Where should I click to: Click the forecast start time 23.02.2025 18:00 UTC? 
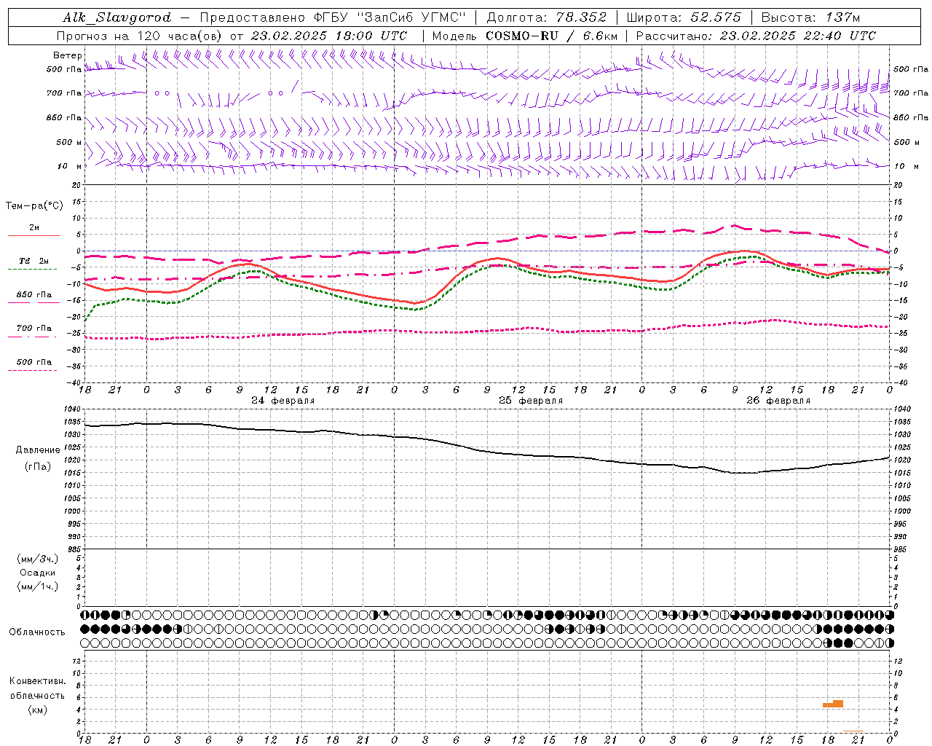pyautogui.click(x=329, y=36)
